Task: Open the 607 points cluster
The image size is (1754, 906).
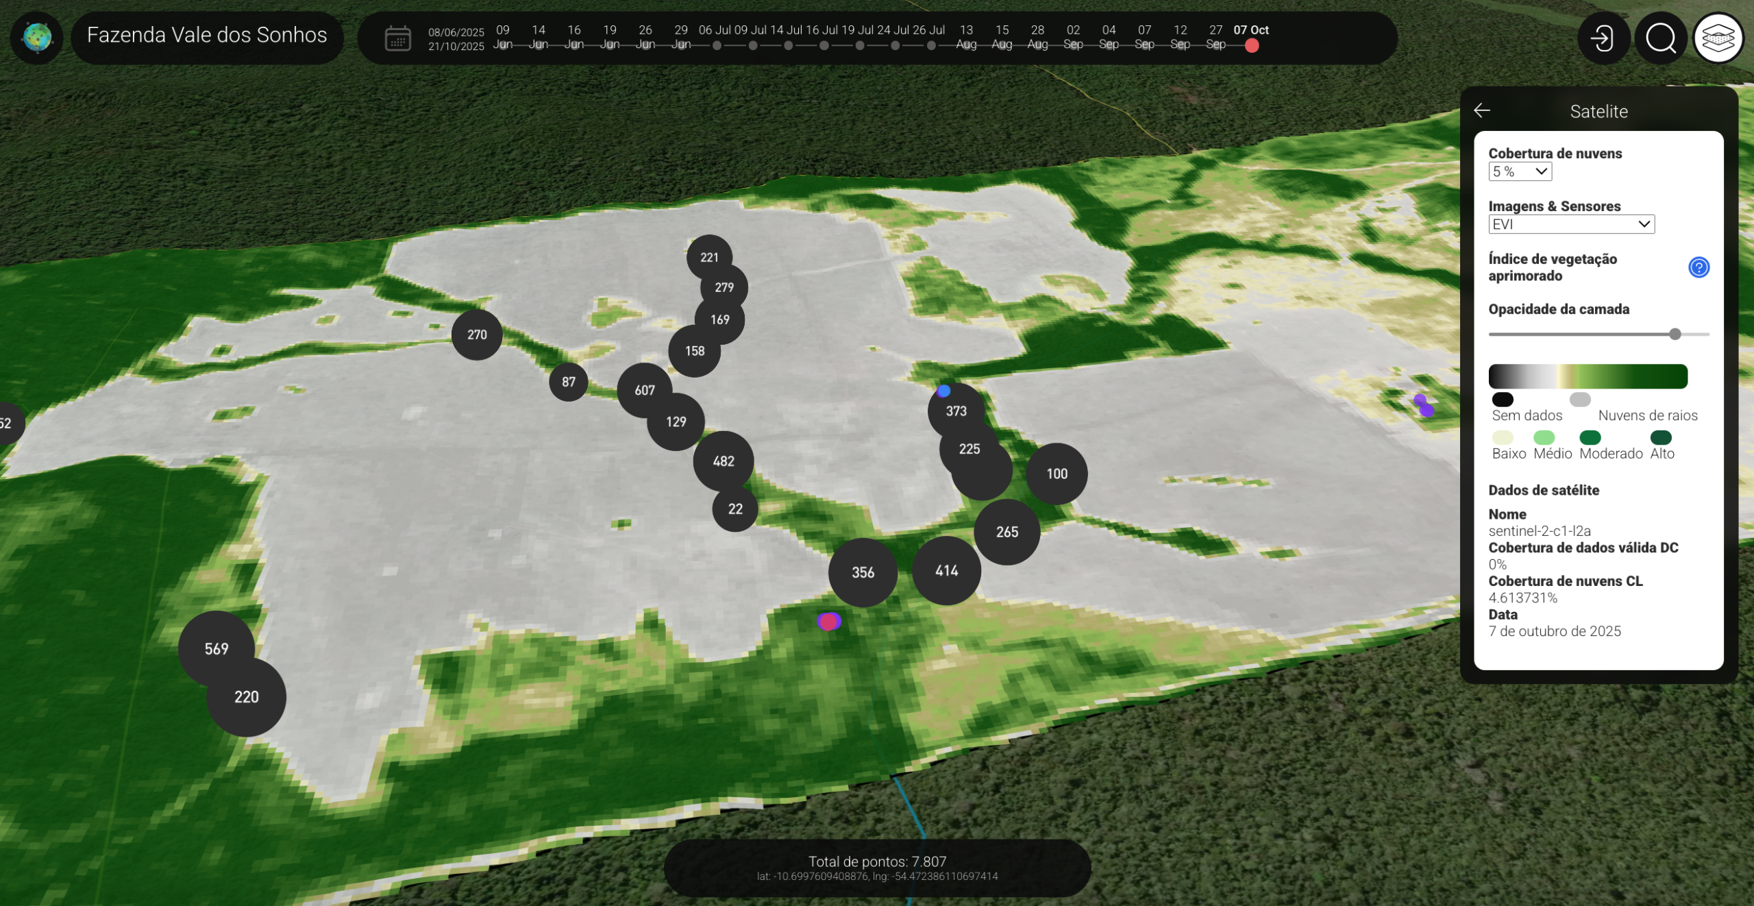Action: (x=644, y=390)
